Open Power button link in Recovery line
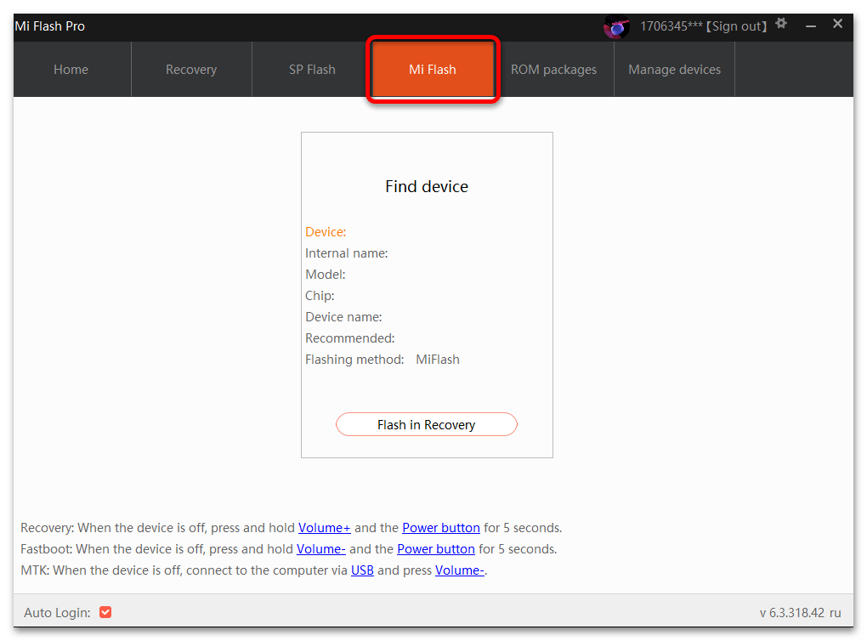Viewport: 867px width, 641px height. pos(440,528)
